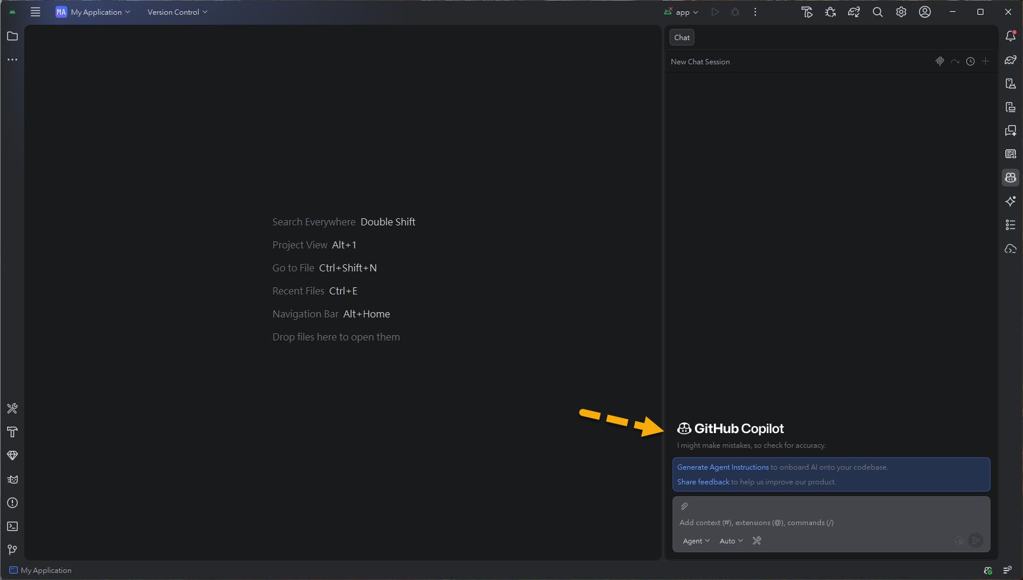1023x580 pixels.
Task: Open the Agent mode dropdown
Action: pyautogui.click(x=696, y=540)
